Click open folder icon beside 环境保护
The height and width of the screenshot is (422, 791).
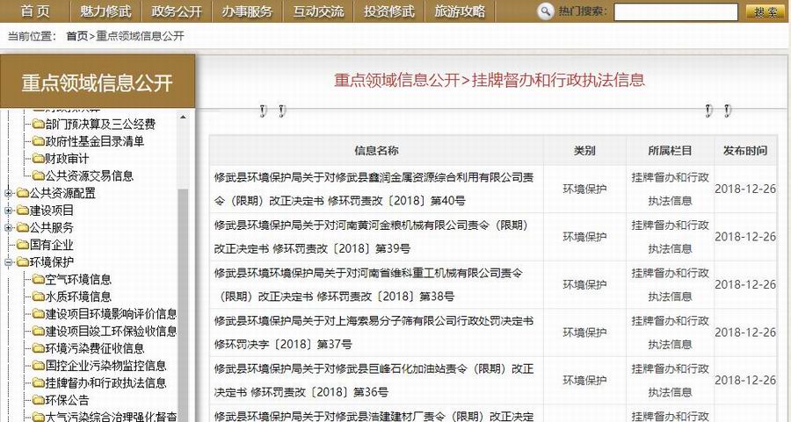tap(23, 261)
